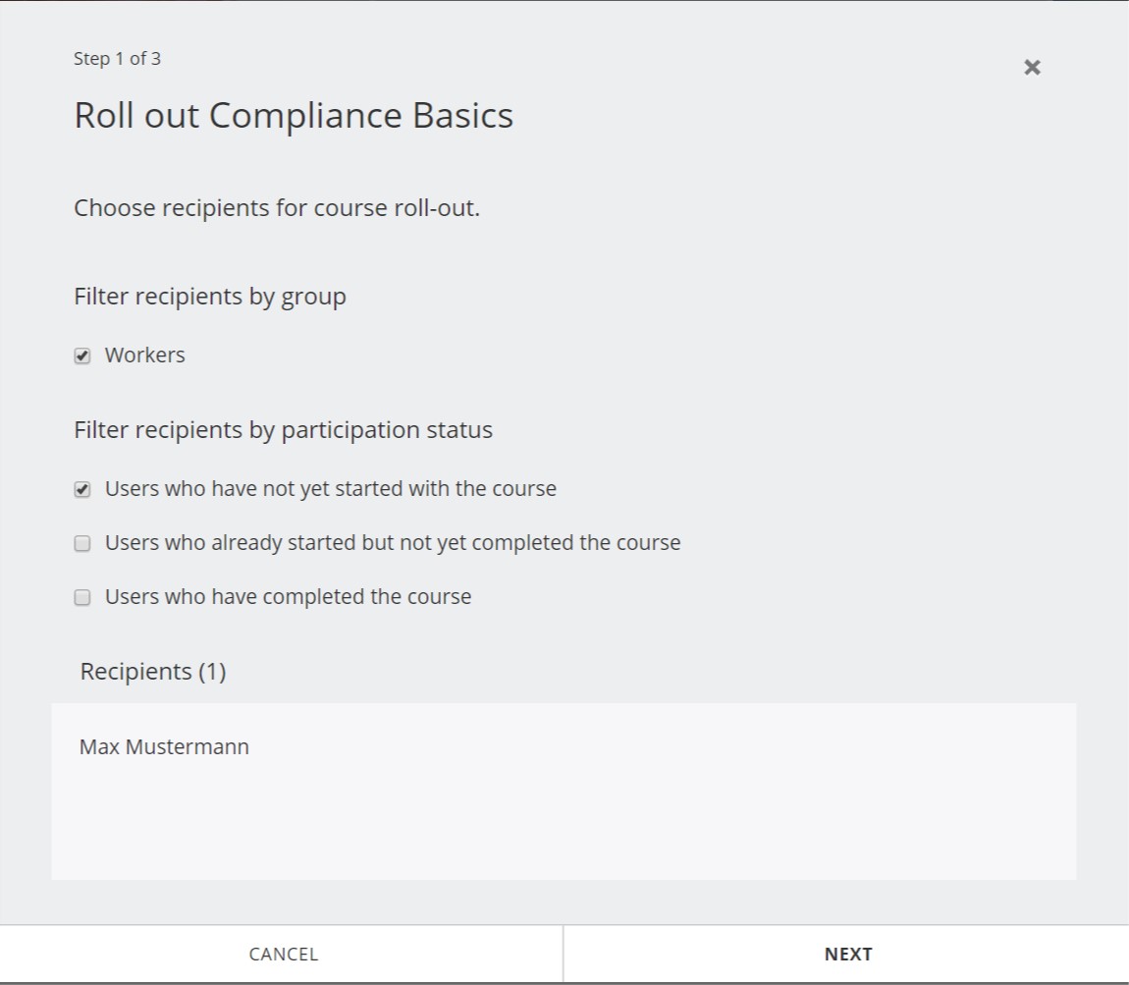This screenshot has width=1129, height=985.
Task: Click the 'already started but not yet completed' label
Action: pos(392,543)
